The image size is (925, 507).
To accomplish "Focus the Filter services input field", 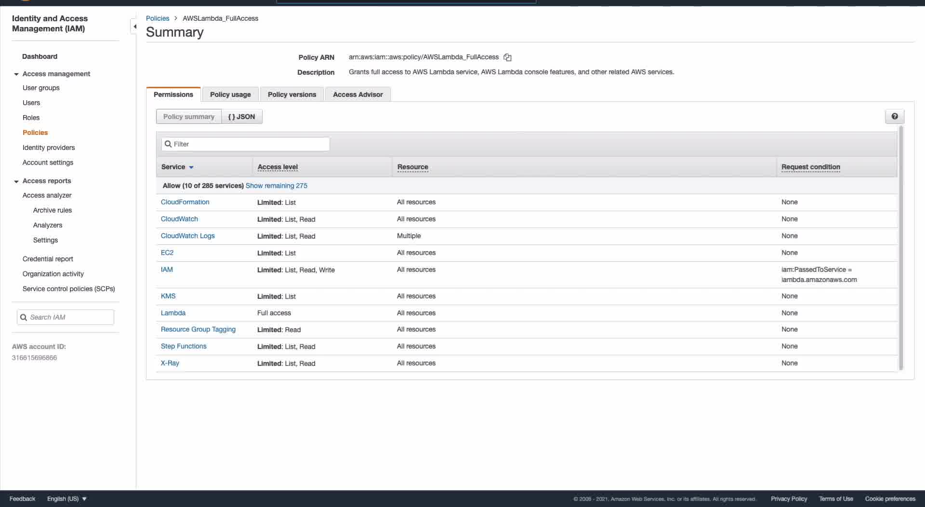I will coord(246,144).
